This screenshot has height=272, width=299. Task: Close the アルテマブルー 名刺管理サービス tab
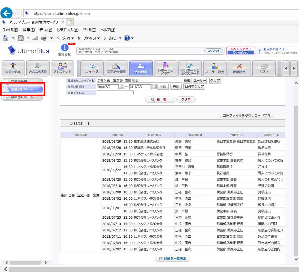62,22
